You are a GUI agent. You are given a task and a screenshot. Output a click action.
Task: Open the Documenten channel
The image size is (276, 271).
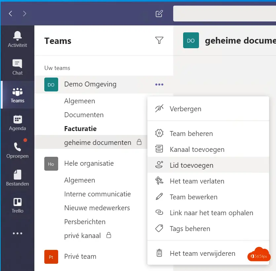(84, 115)
